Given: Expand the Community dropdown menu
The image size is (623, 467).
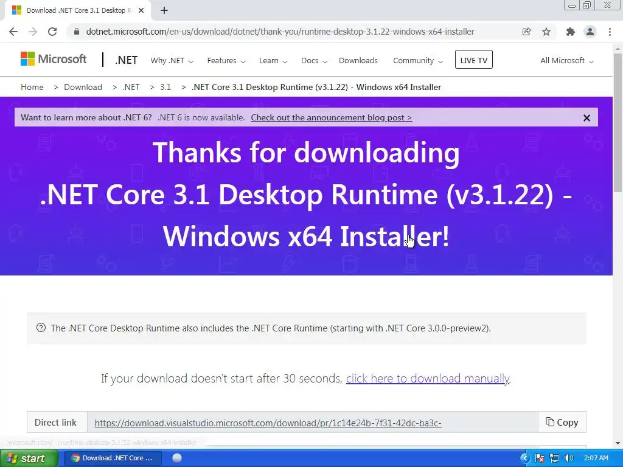Looking at the screenshot, I should [x=417, y=61].
